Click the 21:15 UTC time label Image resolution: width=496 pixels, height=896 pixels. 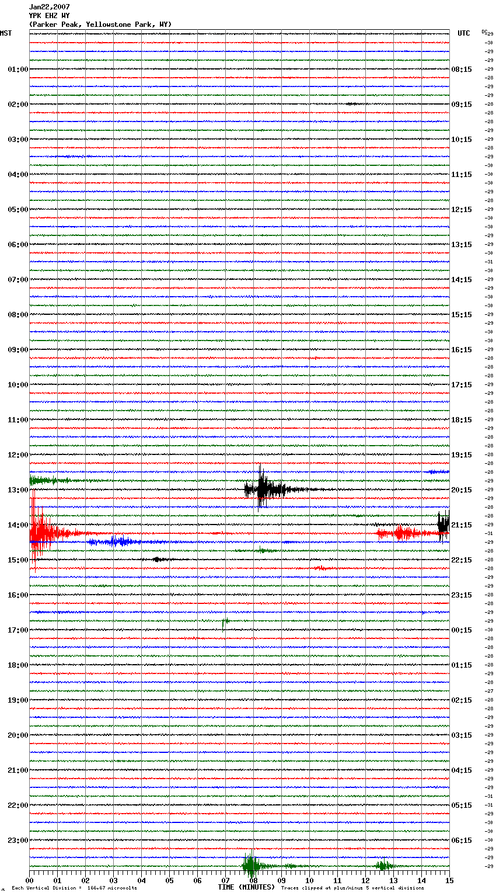point(462,525)
